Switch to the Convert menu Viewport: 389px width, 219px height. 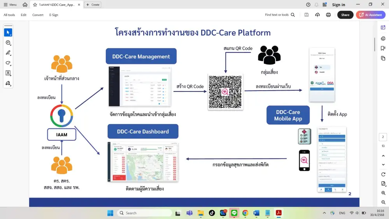38,15
